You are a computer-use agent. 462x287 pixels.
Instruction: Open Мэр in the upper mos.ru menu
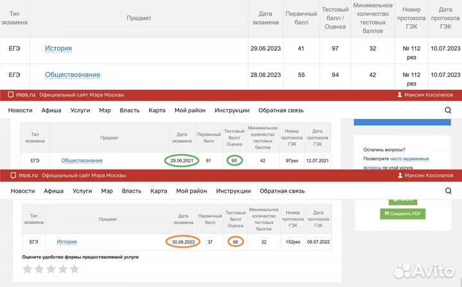(x=105, y=110)
